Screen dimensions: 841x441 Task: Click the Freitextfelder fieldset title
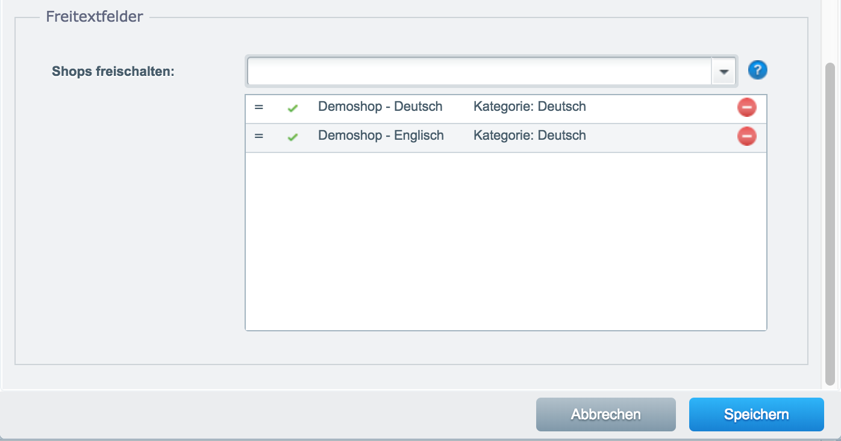point(95,16)
